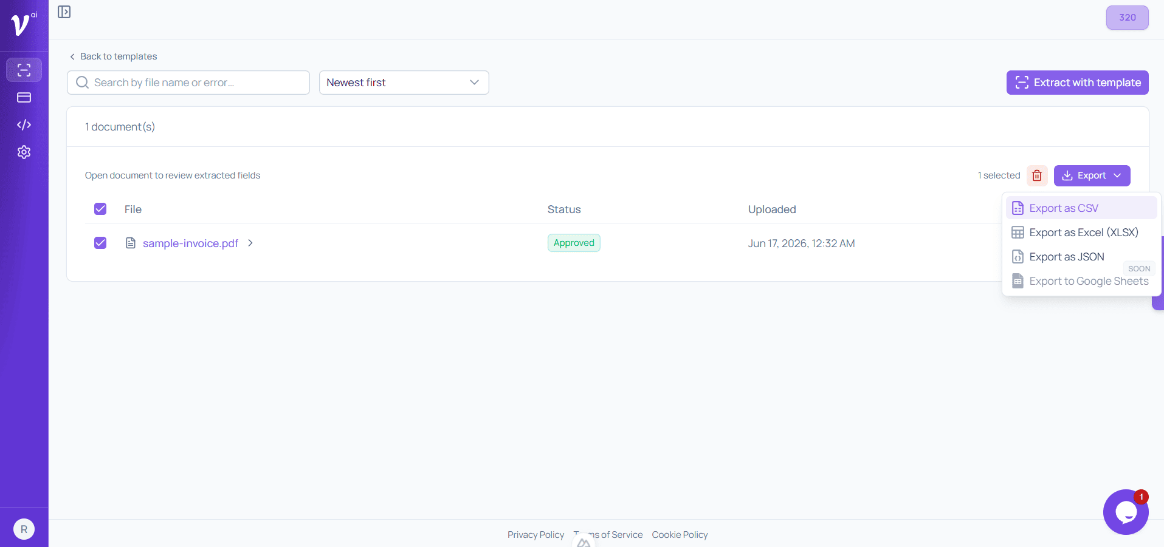The width and height of the screenshot is (1164, 547).
Task: Click the 1 selected label
Action: (x=999, y=175)
